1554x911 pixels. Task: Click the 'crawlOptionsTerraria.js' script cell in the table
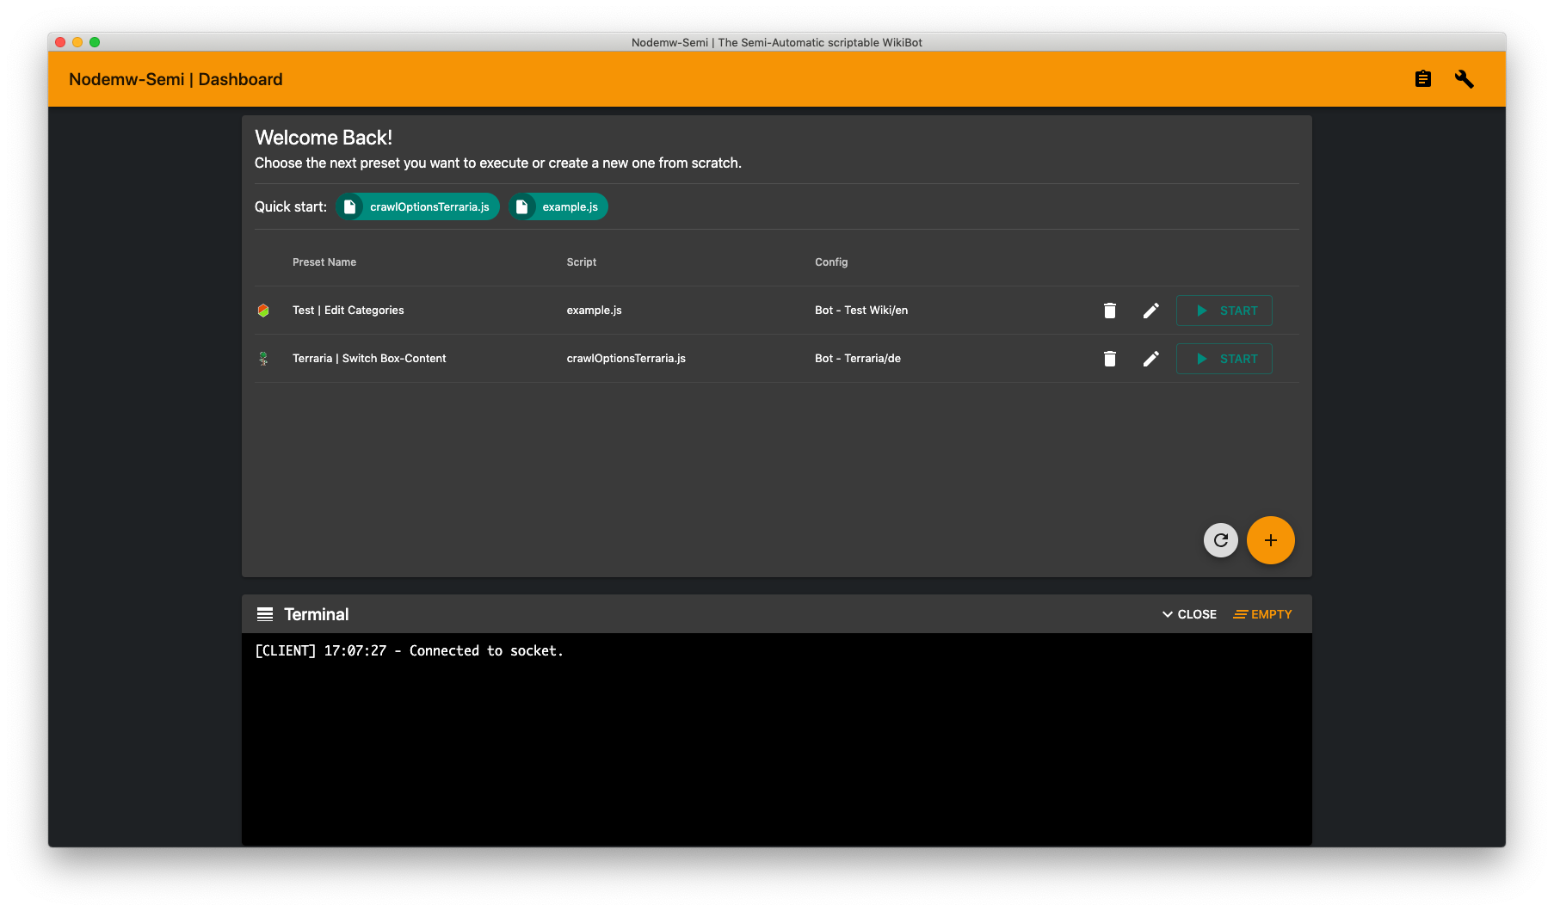click(626, 359)
